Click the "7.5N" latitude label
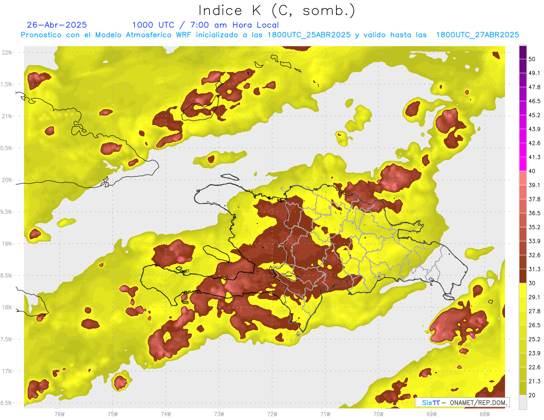This screenshot has height=420, width=544. [6, 339]
